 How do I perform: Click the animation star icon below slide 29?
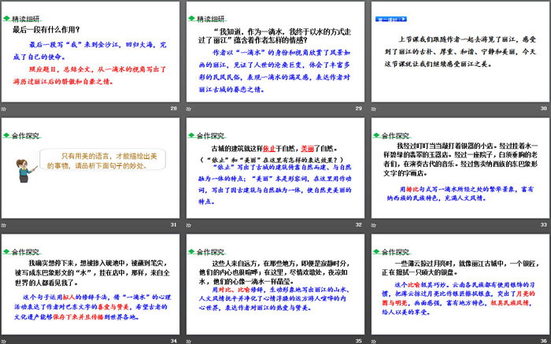[x=189, y=109]
